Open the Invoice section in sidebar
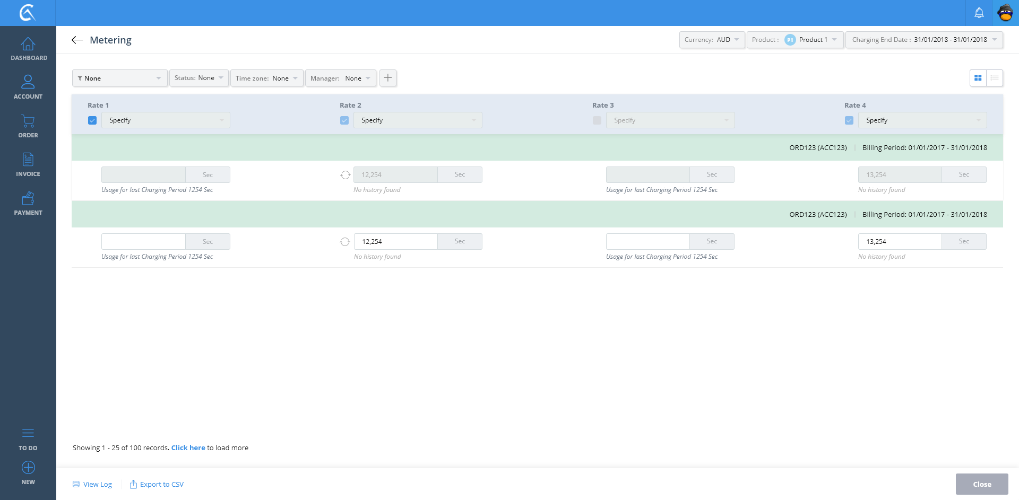Screen dimensions: 1019x500 28,164
